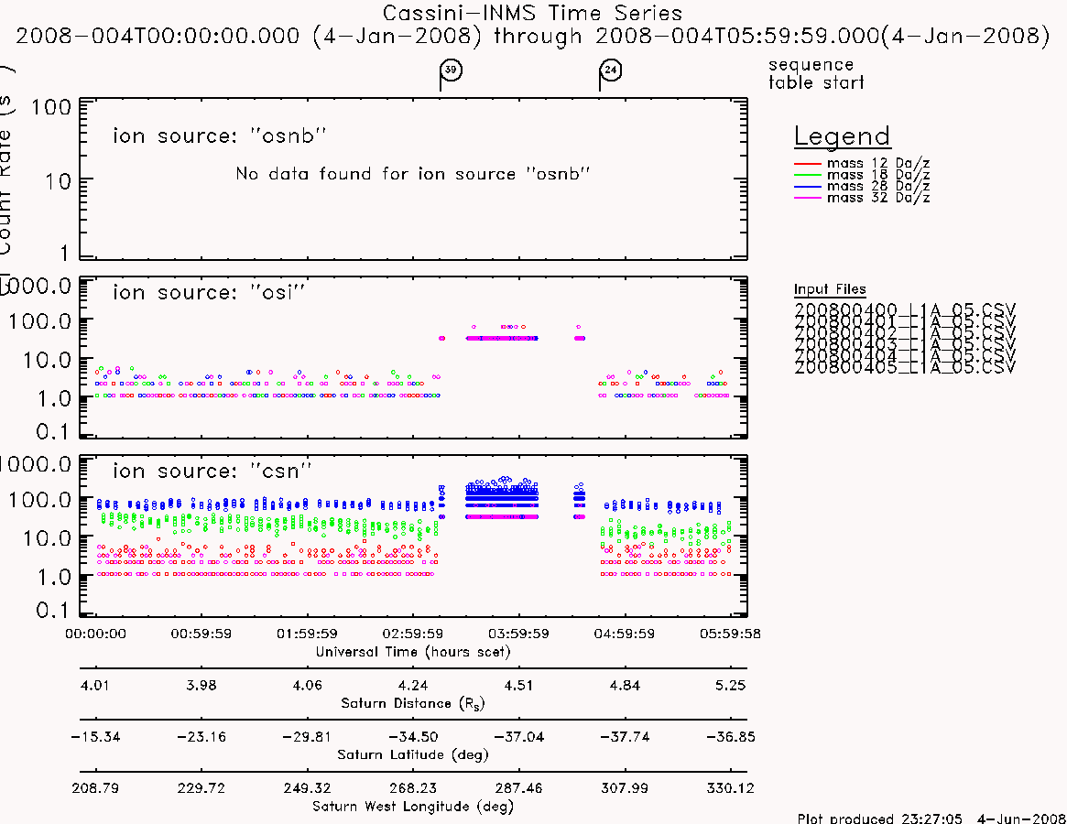Click 'No data found for ion source' message
The image size is (1067, 824).
[x=412, y=174]
